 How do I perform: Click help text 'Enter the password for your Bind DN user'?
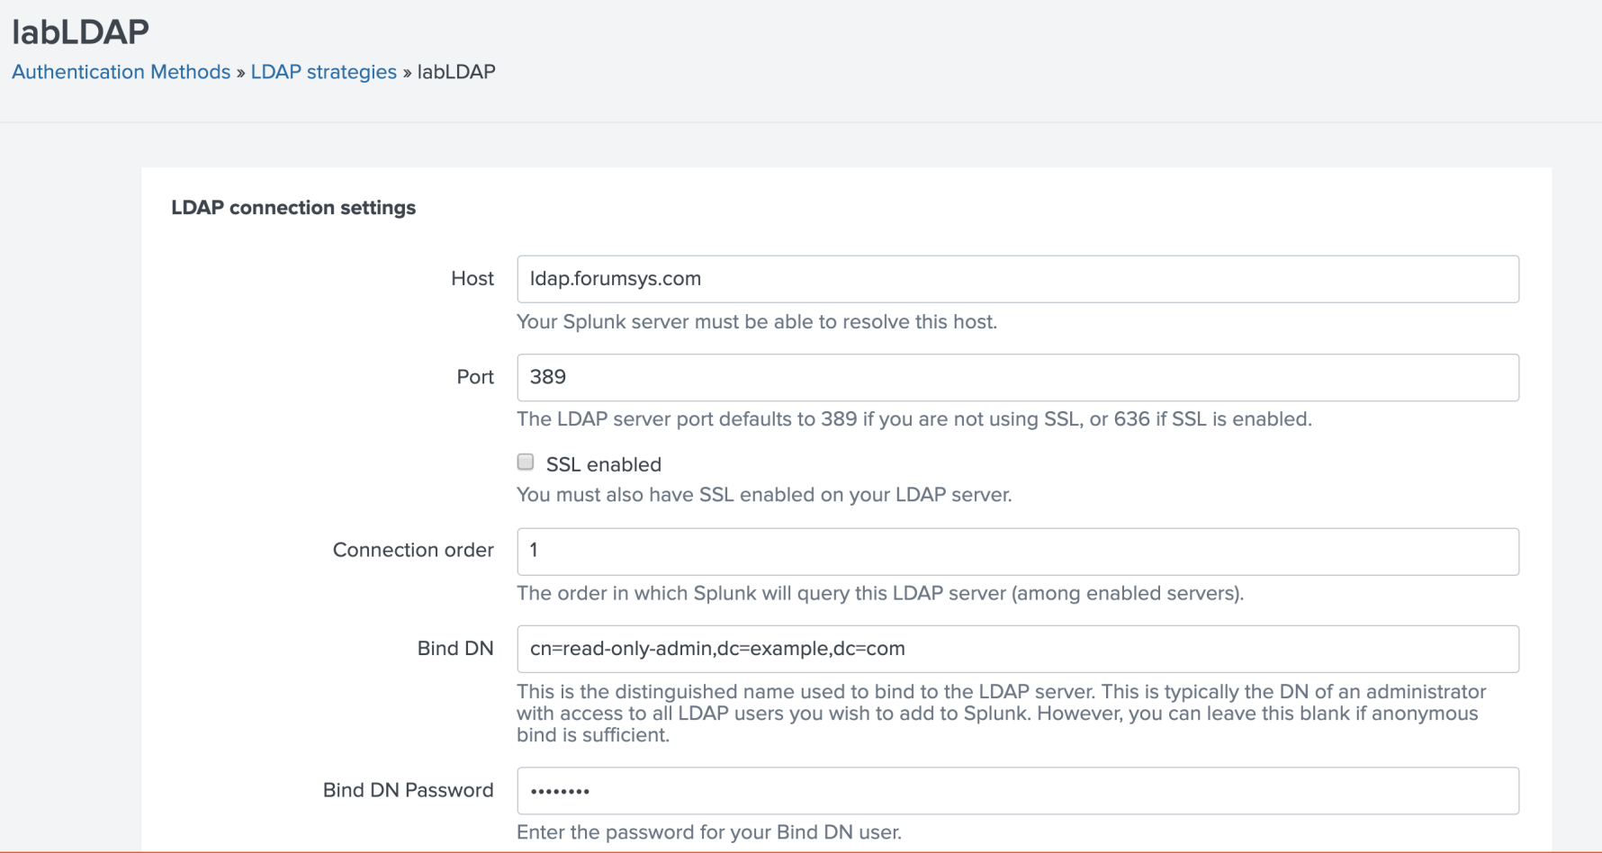pos(709,832)
